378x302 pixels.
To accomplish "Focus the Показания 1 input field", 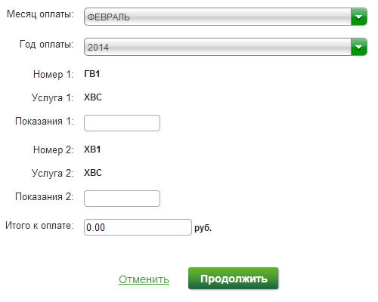I will pos(122,123).
